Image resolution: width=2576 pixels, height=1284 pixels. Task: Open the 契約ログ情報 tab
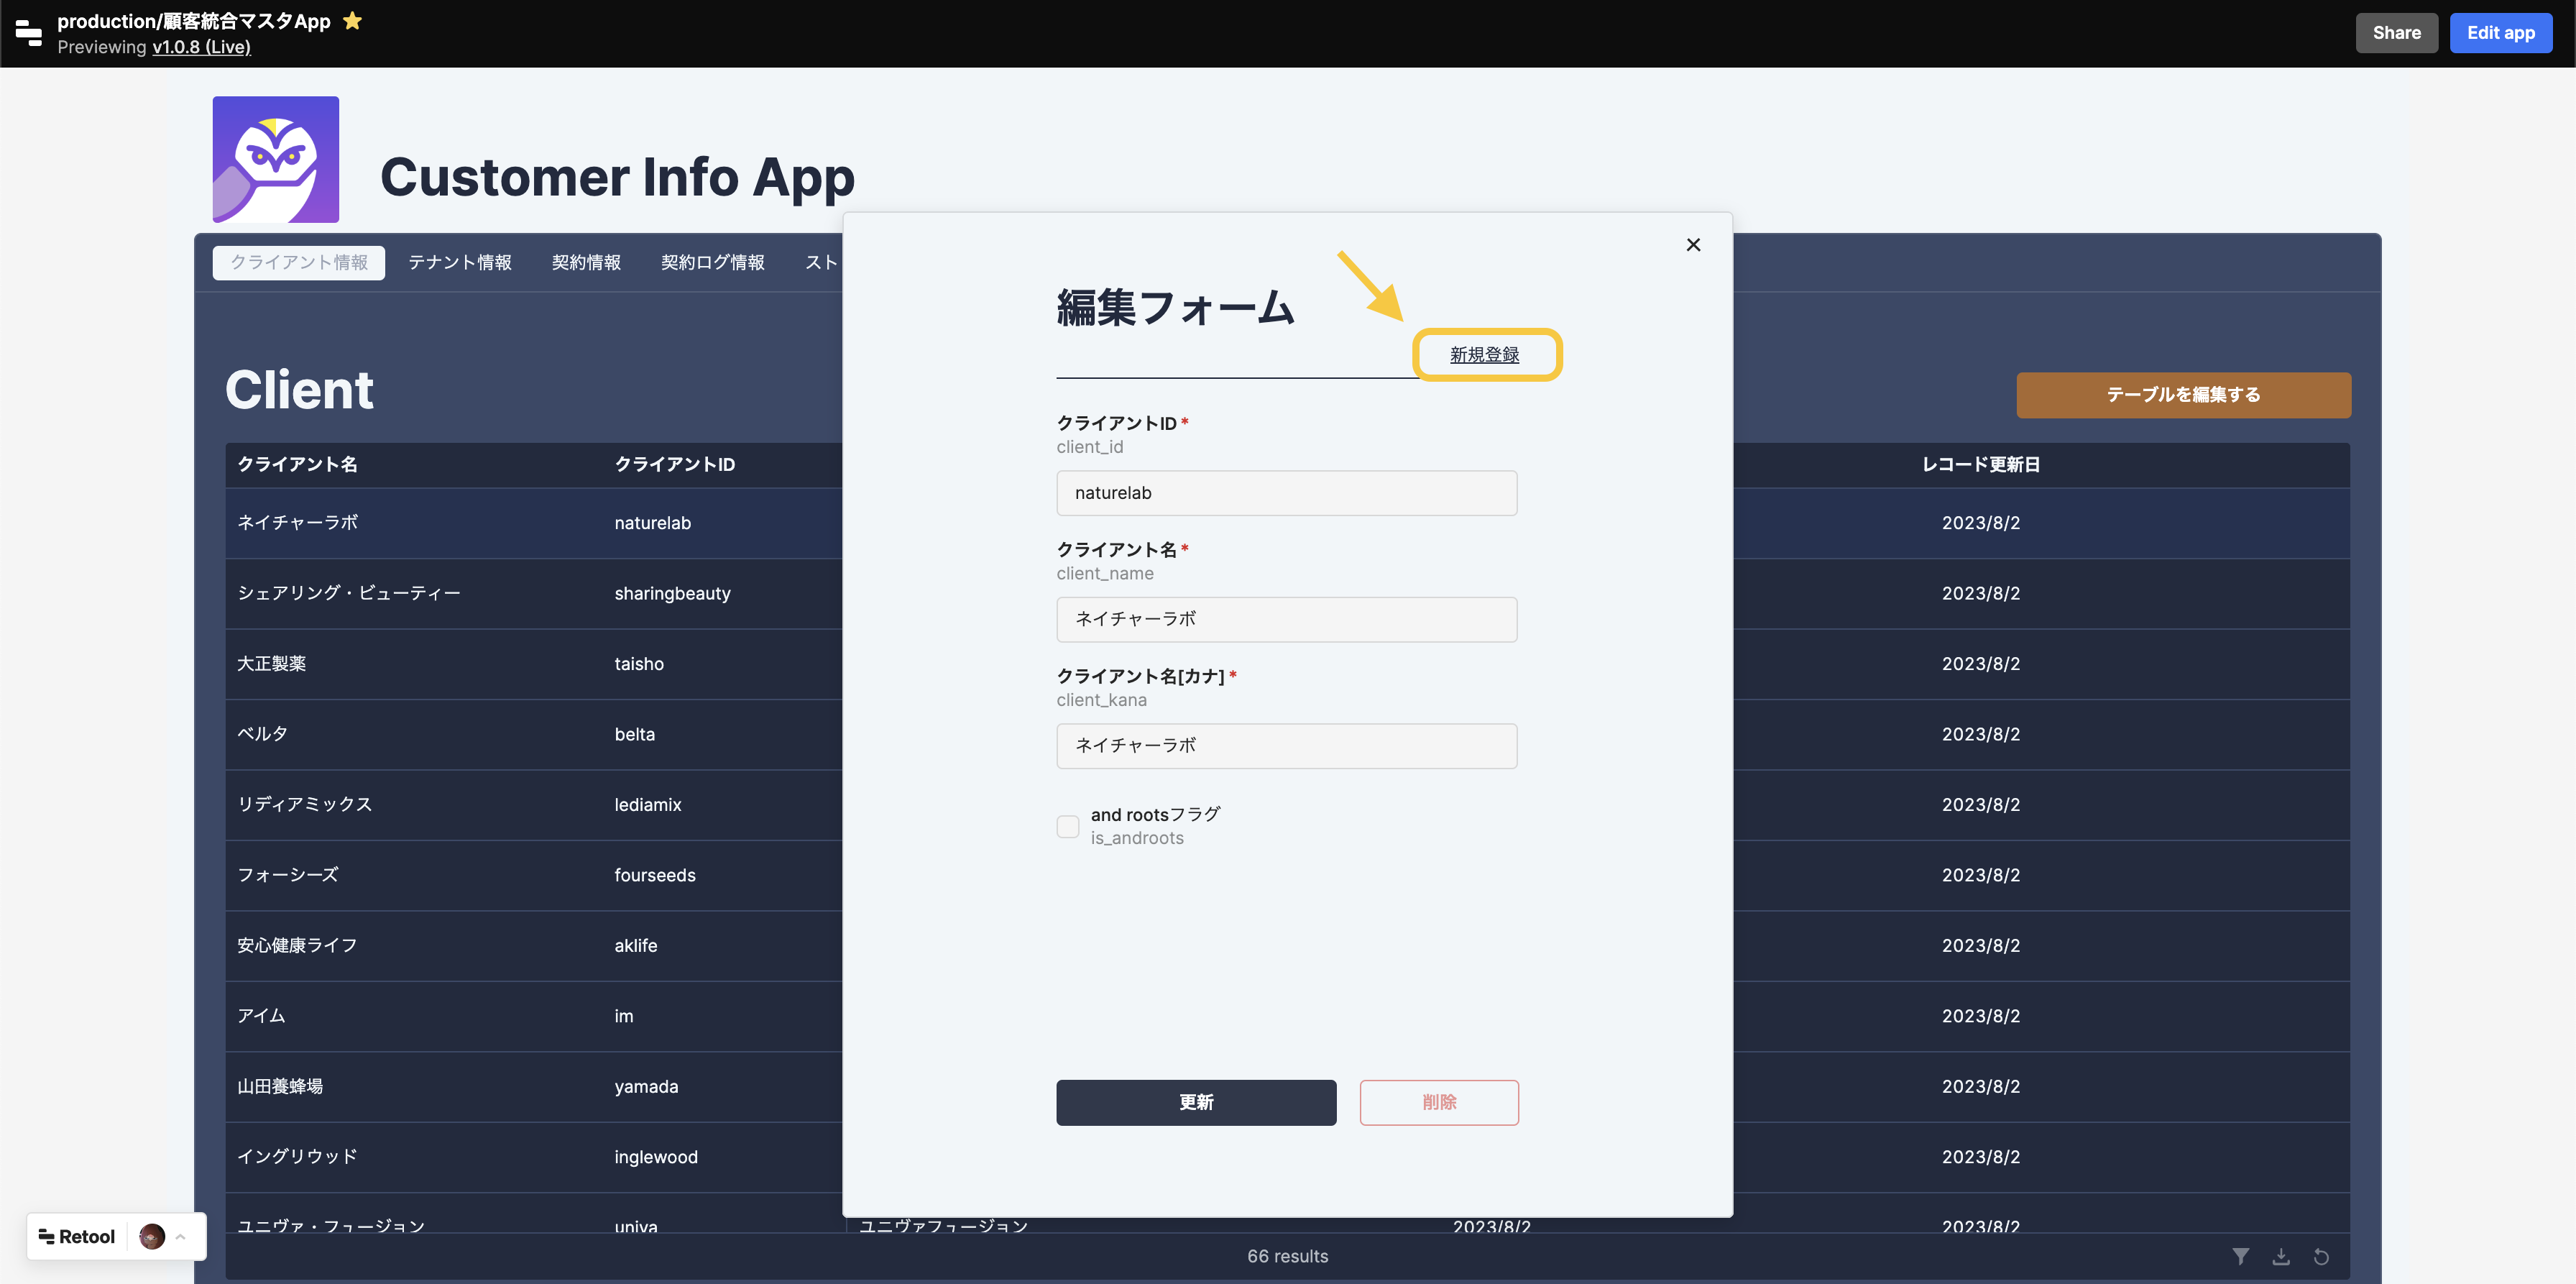(x=712, y=262)
